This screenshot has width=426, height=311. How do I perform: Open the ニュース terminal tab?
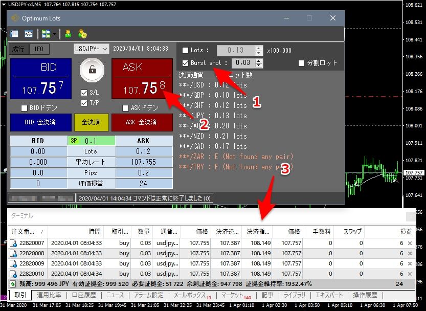coord(115,295)
